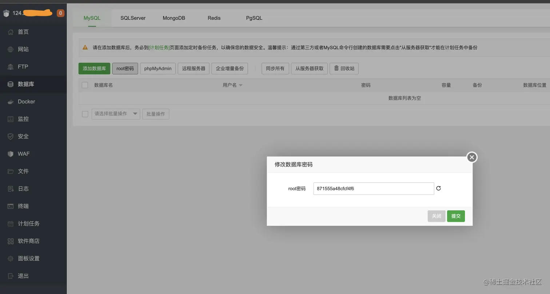Click the 备份 column header
This screenshot has width=550, height=294.
[x=477, y=85]
